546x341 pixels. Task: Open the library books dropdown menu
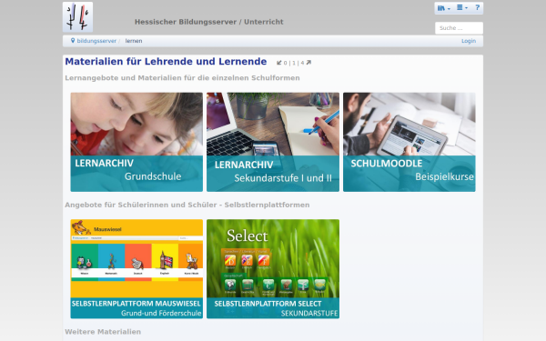(444, 8)
